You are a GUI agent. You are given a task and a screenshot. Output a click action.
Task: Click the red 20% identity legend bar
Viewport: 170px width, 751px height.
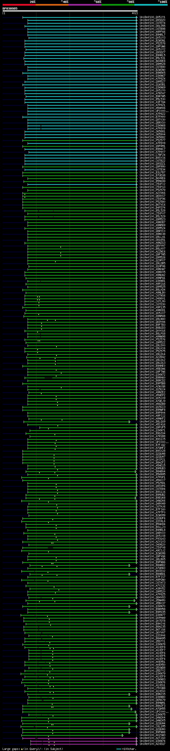click(19, 5)
